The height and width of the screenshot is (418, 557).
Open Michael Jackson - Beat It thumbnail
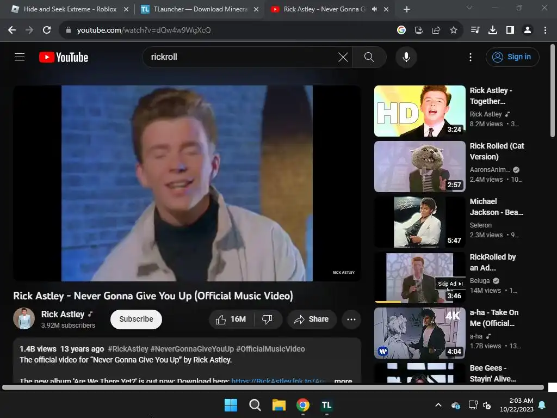click(419, 222)
